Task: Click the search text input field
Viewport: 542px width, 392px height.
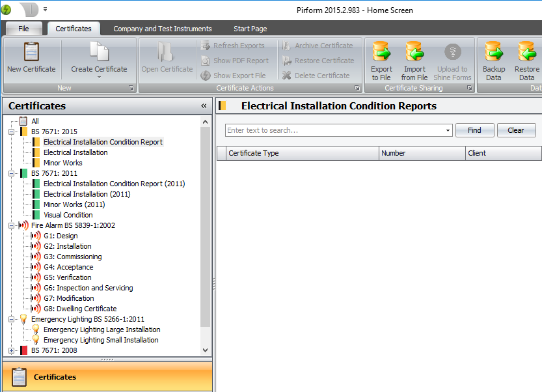Action: 334,130
